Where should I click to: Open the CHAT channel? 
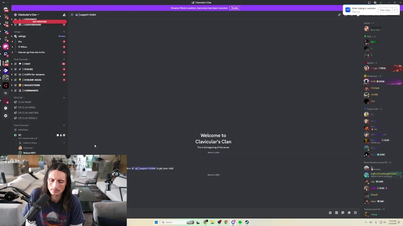coord(39,64)
